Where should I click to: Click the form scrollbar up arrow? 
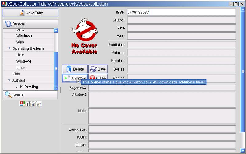tap(243, 9)
